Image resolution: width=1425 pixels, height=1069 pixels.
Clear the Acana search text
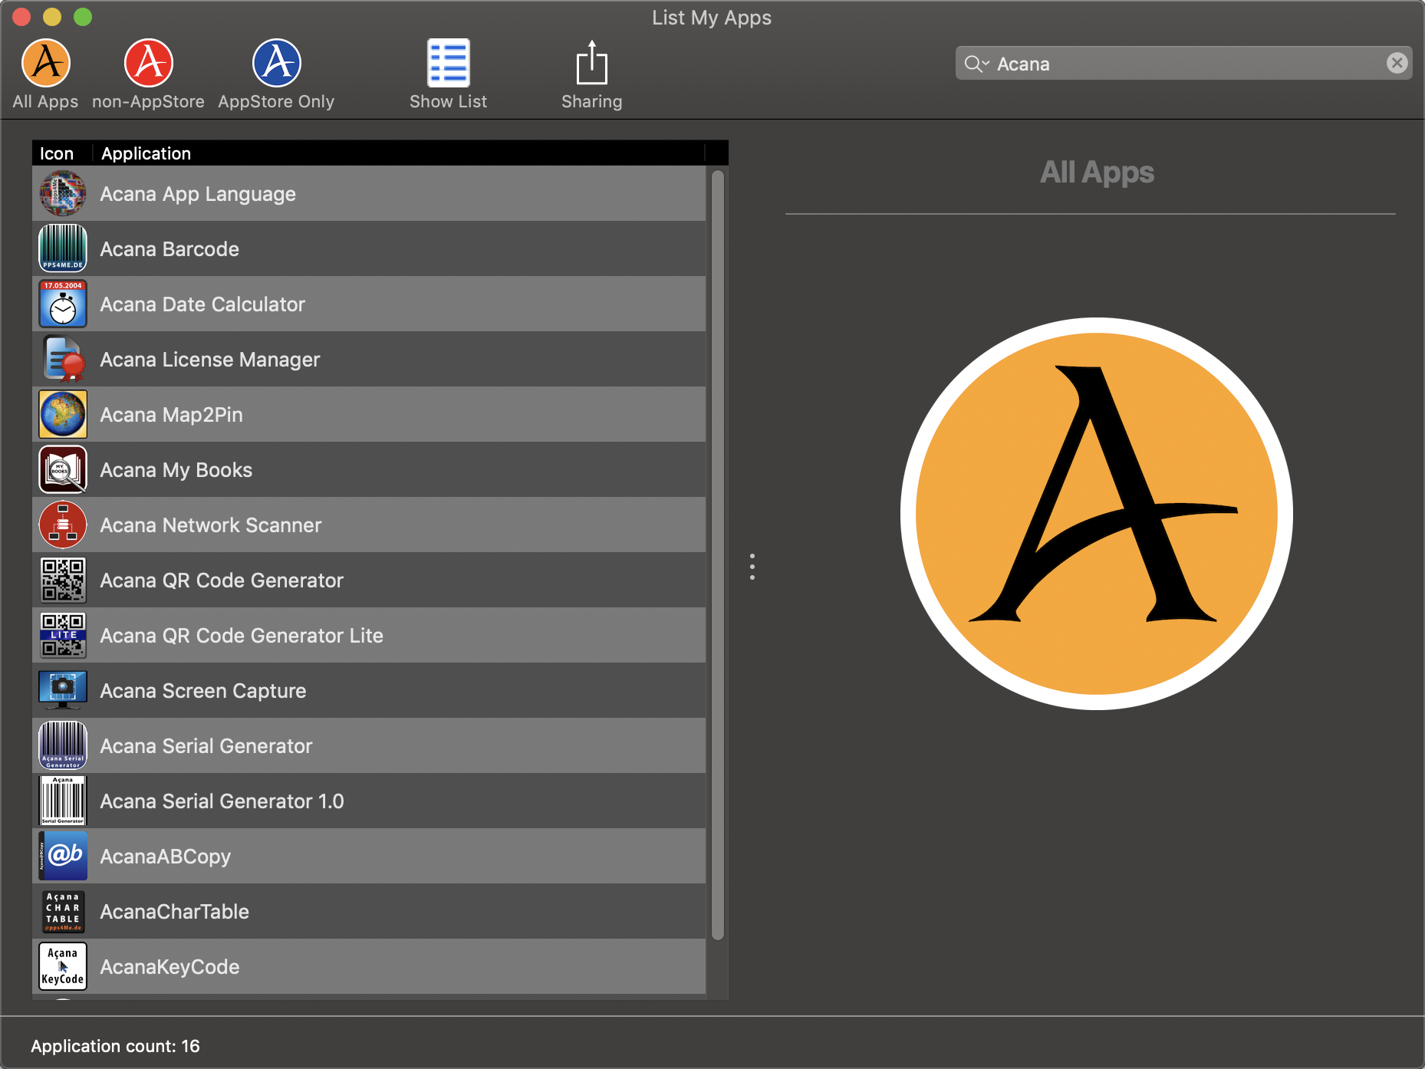point(1397,63)
